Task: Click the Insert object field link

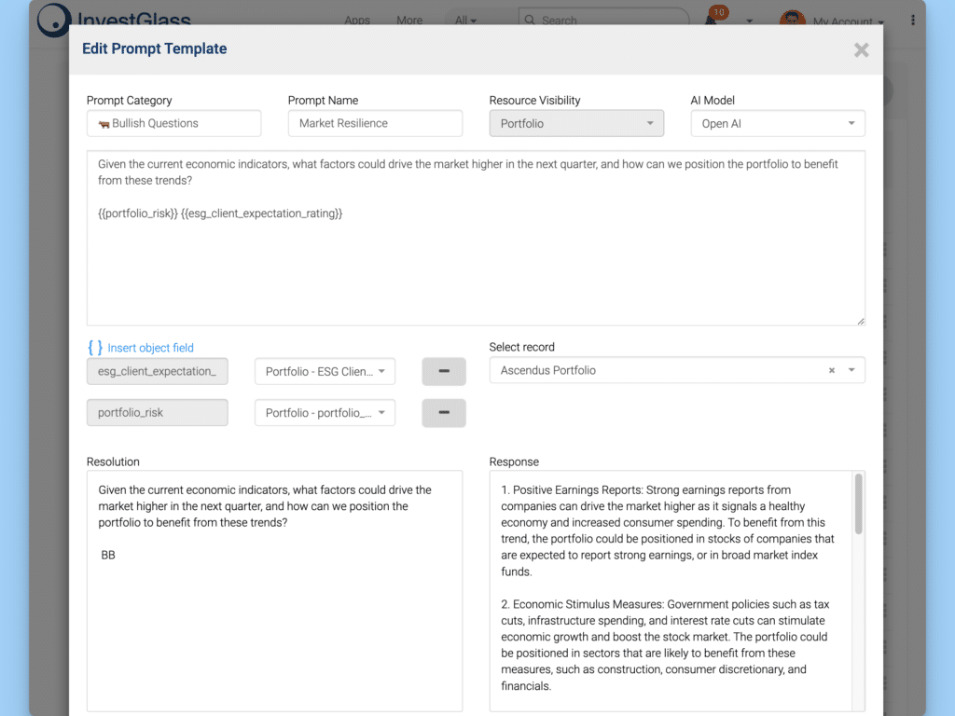Action: pos(150,348)
